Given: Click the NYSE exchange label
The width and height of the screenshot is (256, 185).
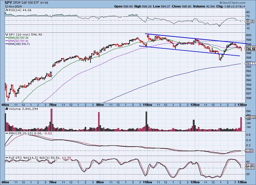Looking at the screenshot, I should [44, 3].
